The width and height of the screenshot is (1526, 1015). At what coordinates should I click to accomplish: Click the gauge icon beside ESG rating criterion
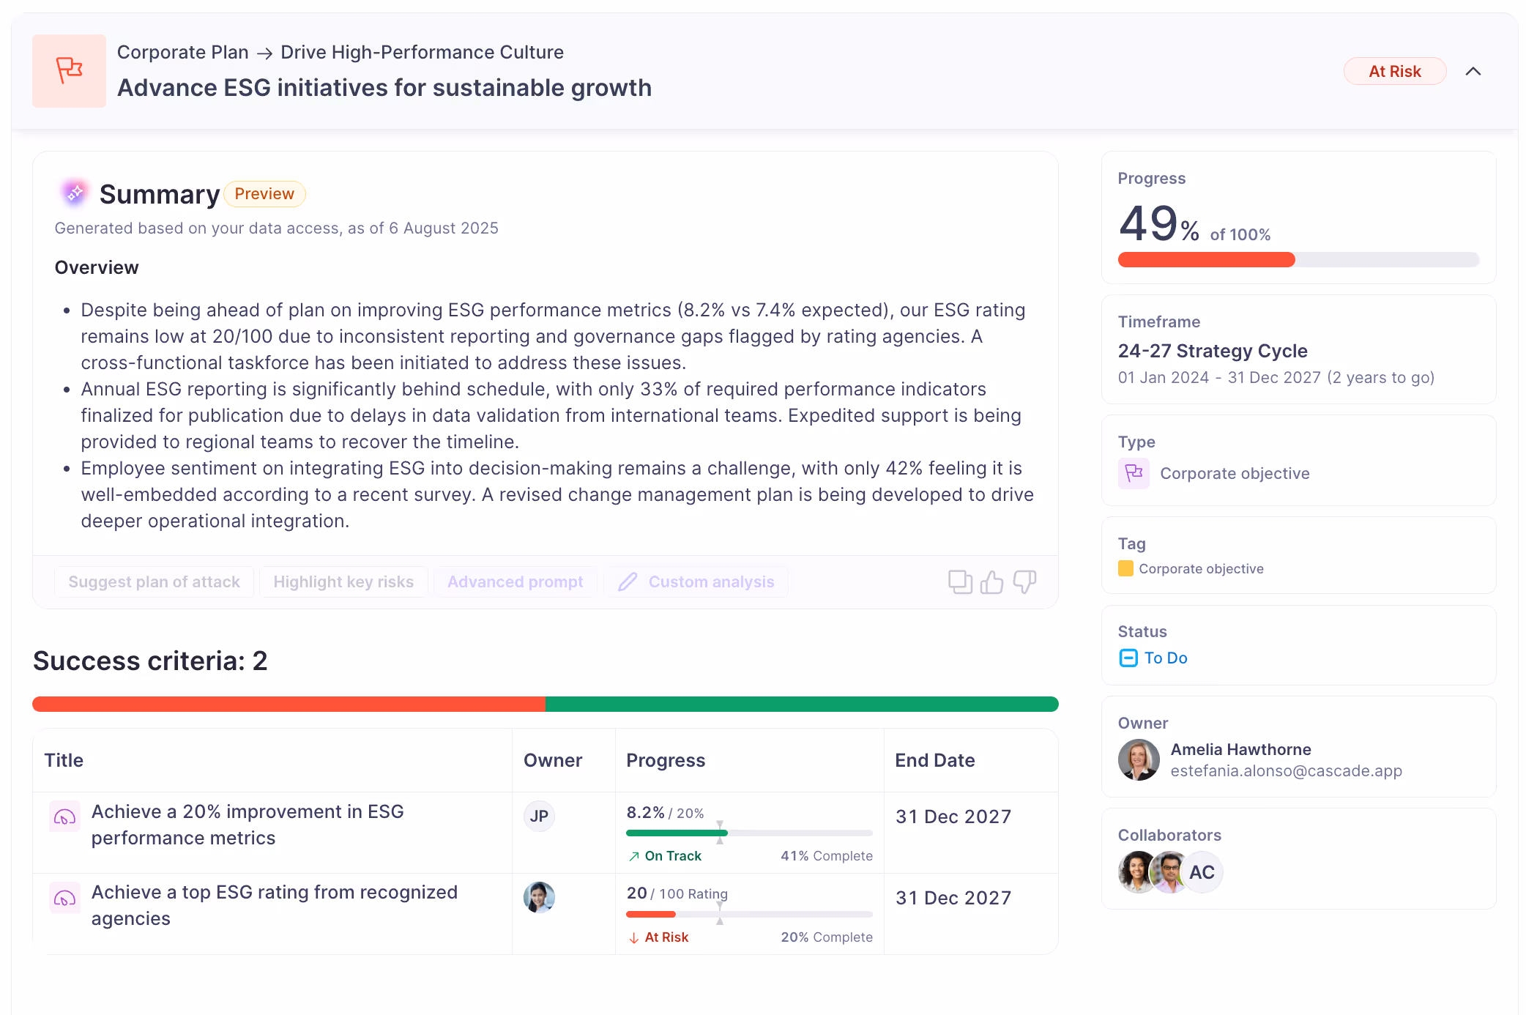pyautogui.click(x=64, y=898)
